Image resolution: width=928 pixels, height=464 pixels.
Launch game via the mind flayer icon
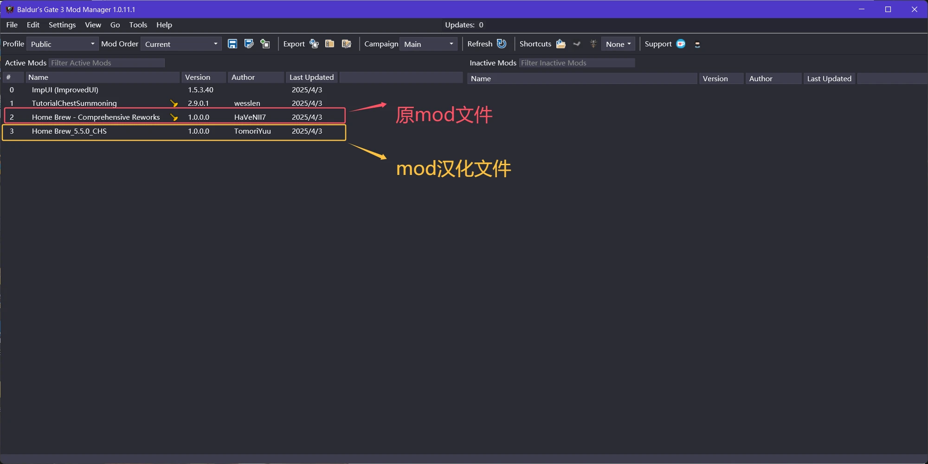593,44
